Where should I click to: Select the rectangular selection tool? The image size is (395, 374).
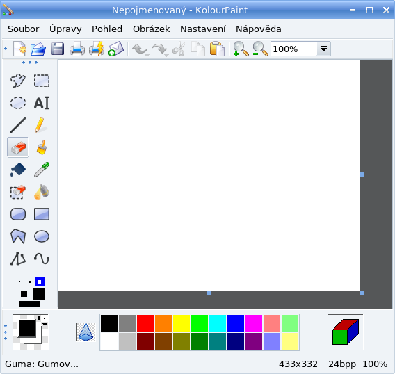pyautogui.click(x=42, y=81)
